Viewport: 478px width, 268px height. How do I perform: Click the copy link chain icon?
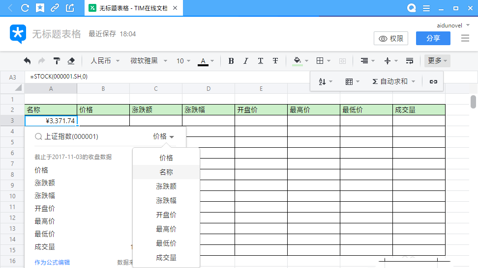(x=55, y=8)
